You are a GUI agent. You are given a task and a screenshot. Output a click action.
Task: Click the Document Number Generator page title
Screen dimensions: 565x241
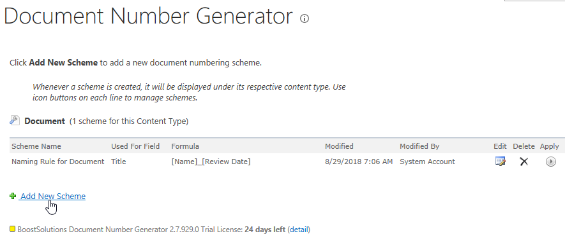pyautogui.click(x=148, y=16)
